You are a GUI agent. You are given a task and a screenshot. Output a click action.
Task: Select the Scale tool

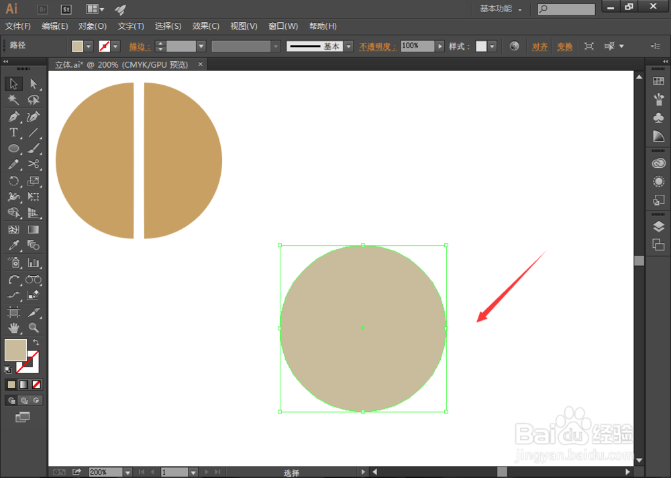pyautogui.click(x=34, y=181)
